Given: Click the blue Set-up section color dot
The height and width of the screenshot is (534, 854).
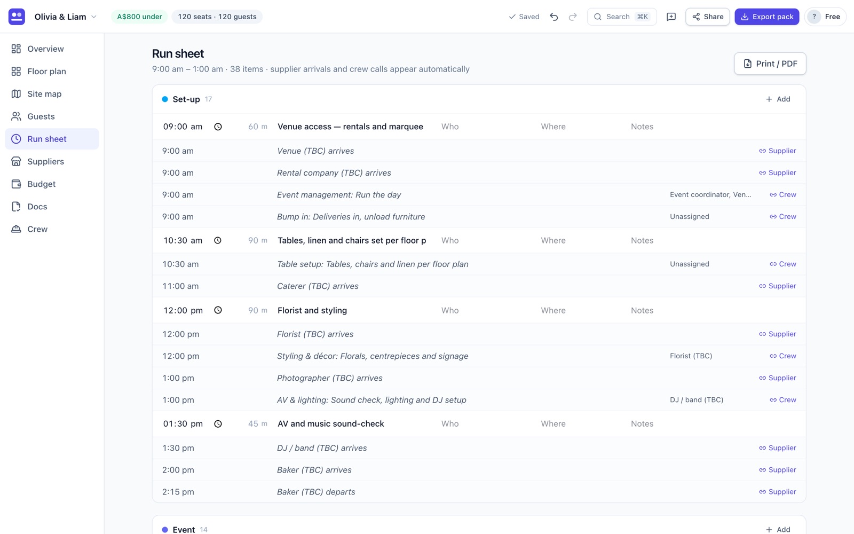Looking at the screenshot, I should pos(165,99).
